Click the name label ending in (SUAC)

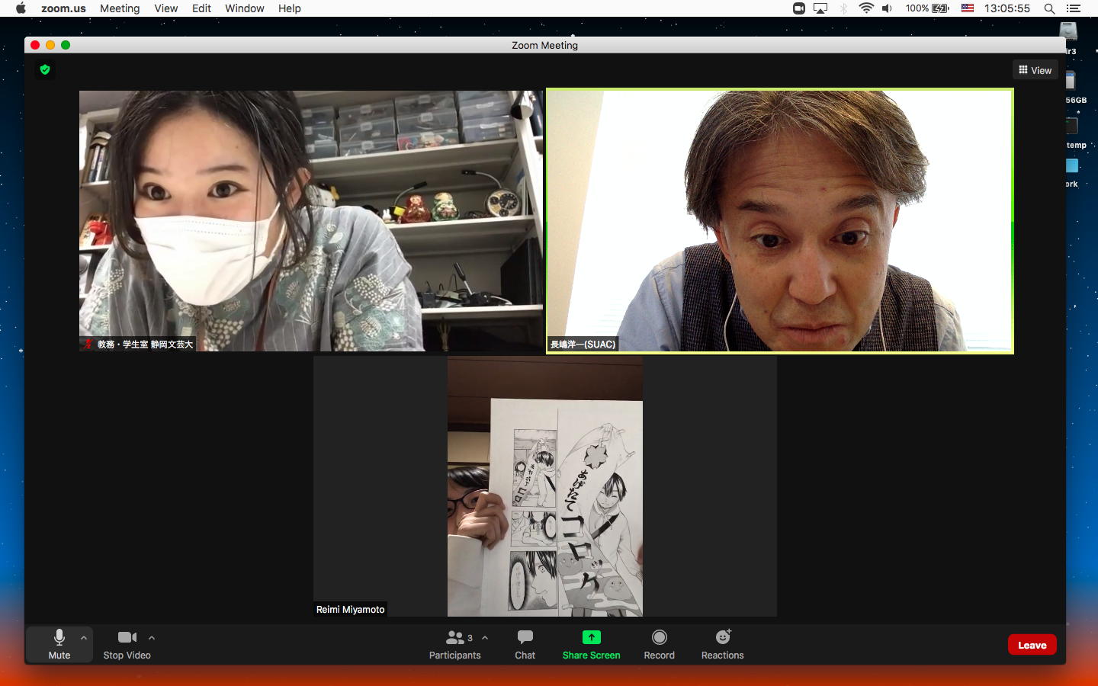coord(583,345)
